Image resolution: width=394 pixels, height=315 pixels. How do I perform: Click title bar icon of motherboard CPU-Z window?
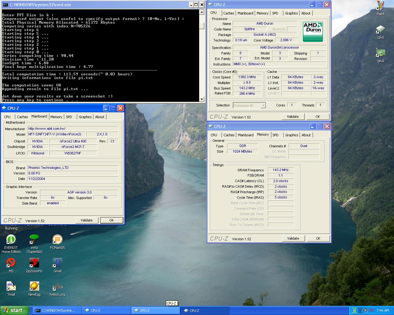click(x=4, y=108)
